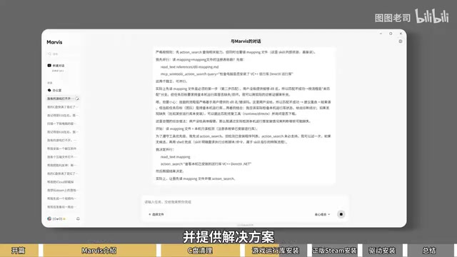The image size is (457, 257).
Task: Jump to the C盘清理 chapter
Action: 200,251
